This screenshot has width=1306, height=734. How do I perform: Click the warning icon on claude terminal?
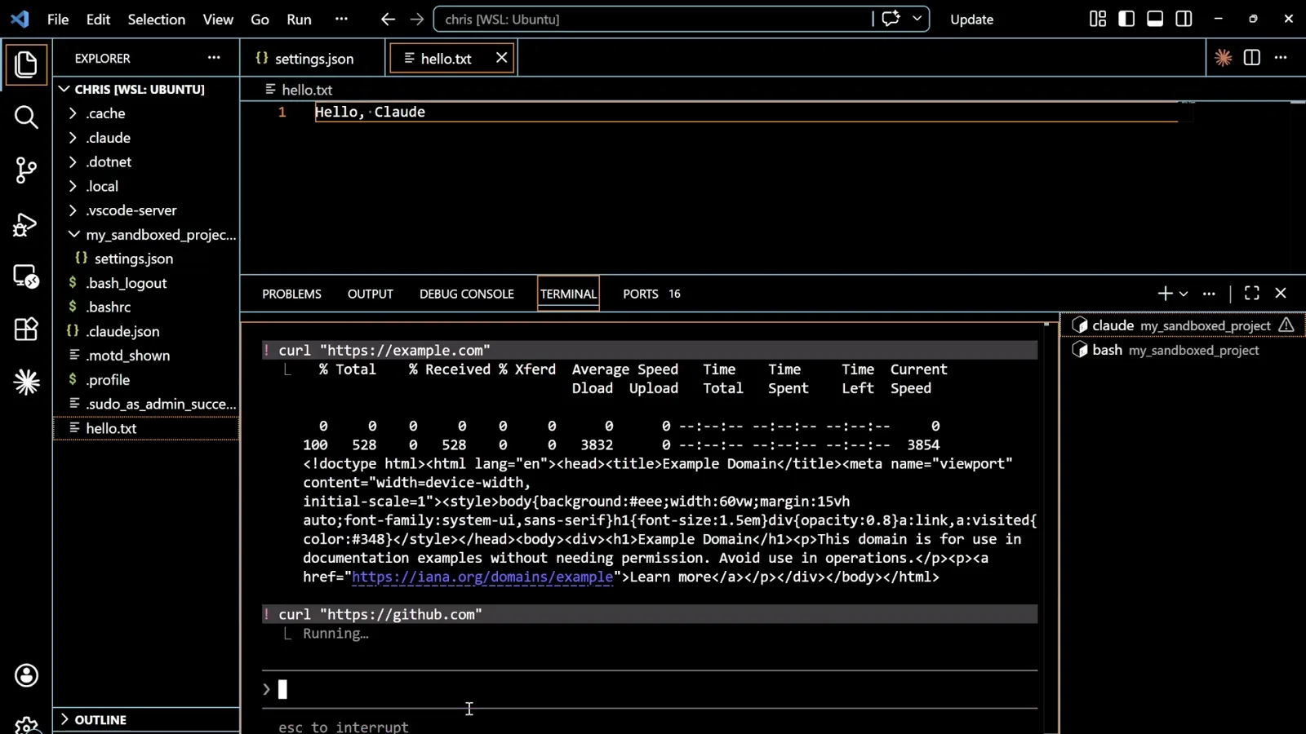tap(1286, 325)
